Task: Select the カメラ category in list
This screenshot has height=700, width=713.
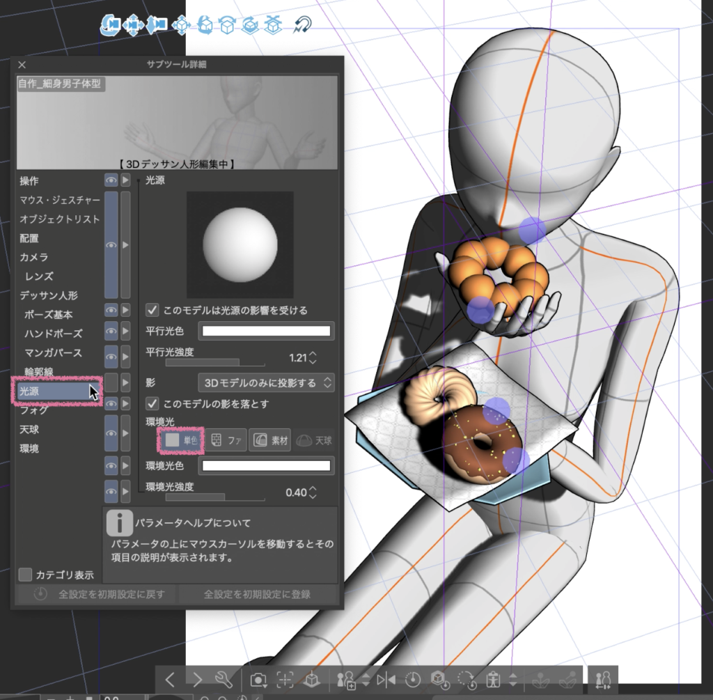Action: coord(34,257)
